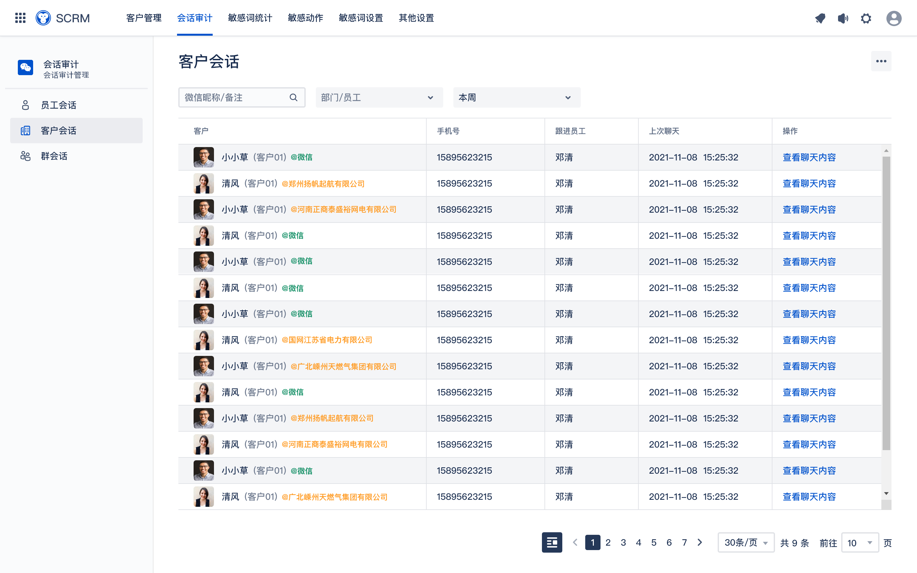
Task: Switch to 其他设置 tab
Action: (416, 18)
